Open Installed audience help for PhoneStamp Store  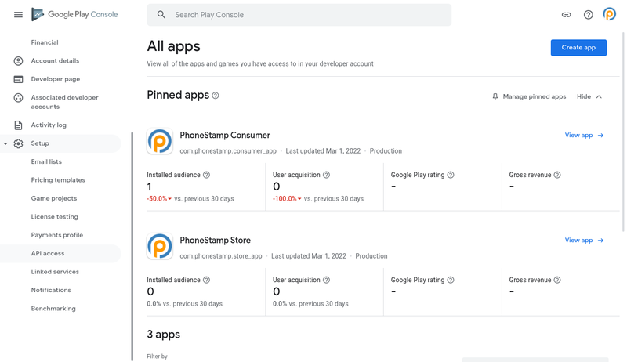tap(206, 280)
